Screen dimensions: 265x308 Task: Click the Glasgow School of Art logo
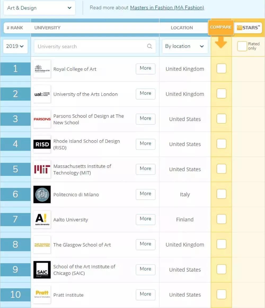click(x=42, y=245)
